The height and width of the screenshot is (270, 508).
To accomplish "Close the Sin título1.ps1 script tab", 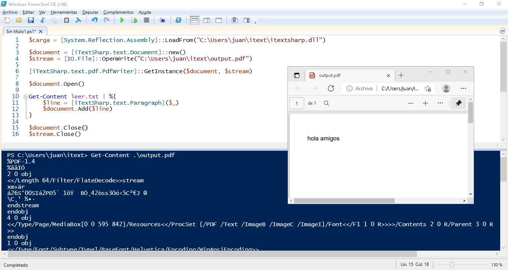I will click(41, 32).
